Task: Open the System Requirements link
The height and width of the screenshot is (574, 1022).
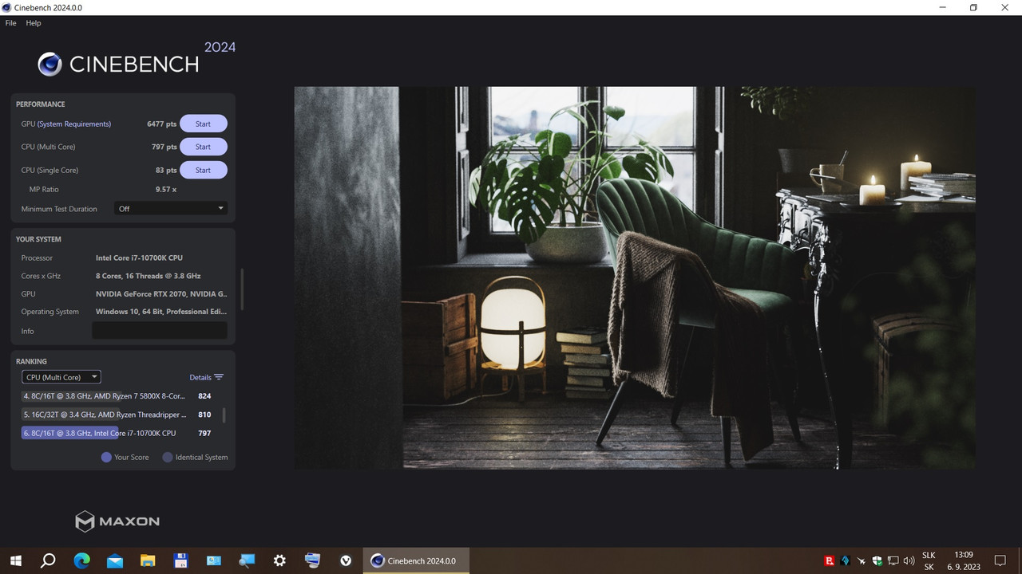Action: coord(74,124)
